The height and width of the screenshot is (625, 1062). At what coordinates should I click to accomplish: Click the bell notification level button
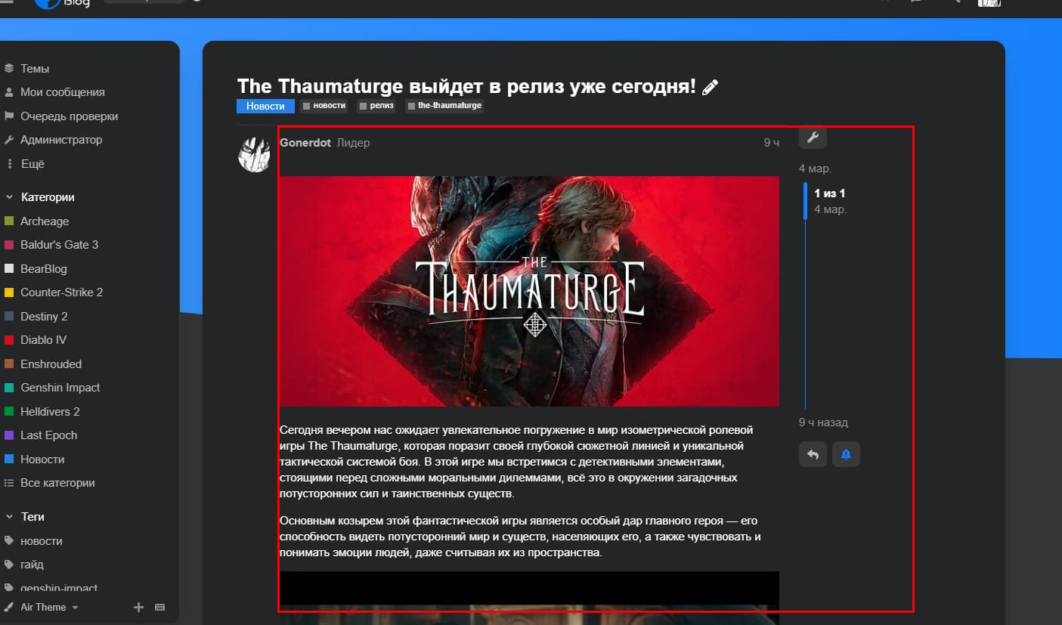coord(846,454)
